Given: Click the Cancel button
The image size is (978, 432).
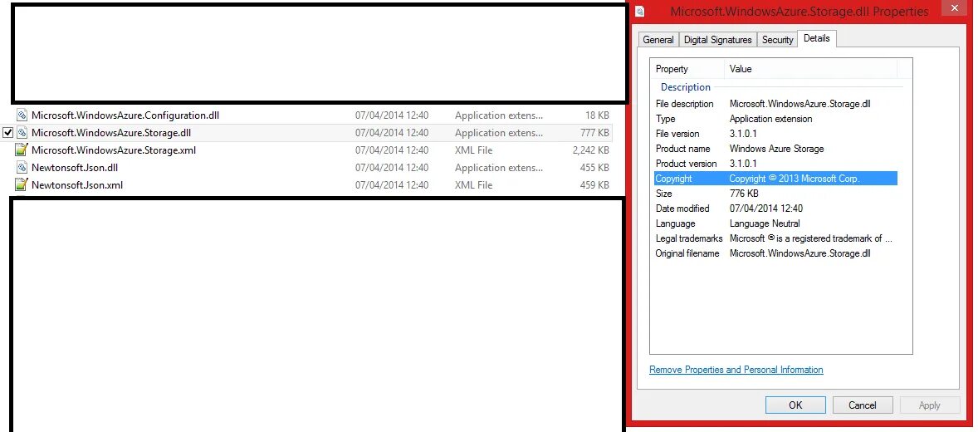Looking at the screenshot, I should tap(862, 405).
